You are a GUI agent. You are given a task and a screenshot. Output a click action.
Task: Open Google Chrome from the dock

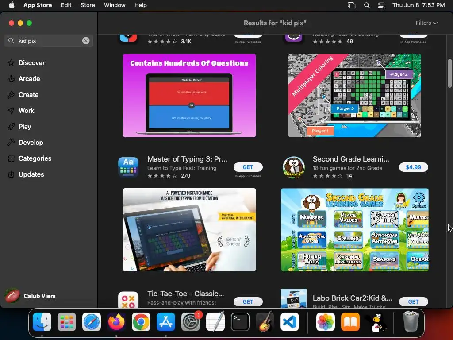click(x=141, y=322)
